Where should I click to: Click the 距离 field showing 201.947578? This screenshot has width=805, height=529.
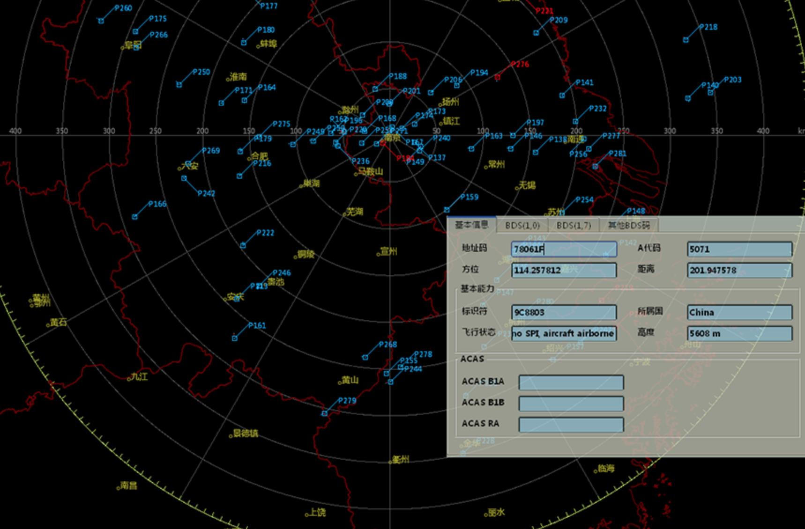pos(739,270)
